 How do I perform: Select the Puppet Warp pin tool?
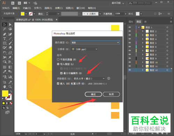[10, 57]
